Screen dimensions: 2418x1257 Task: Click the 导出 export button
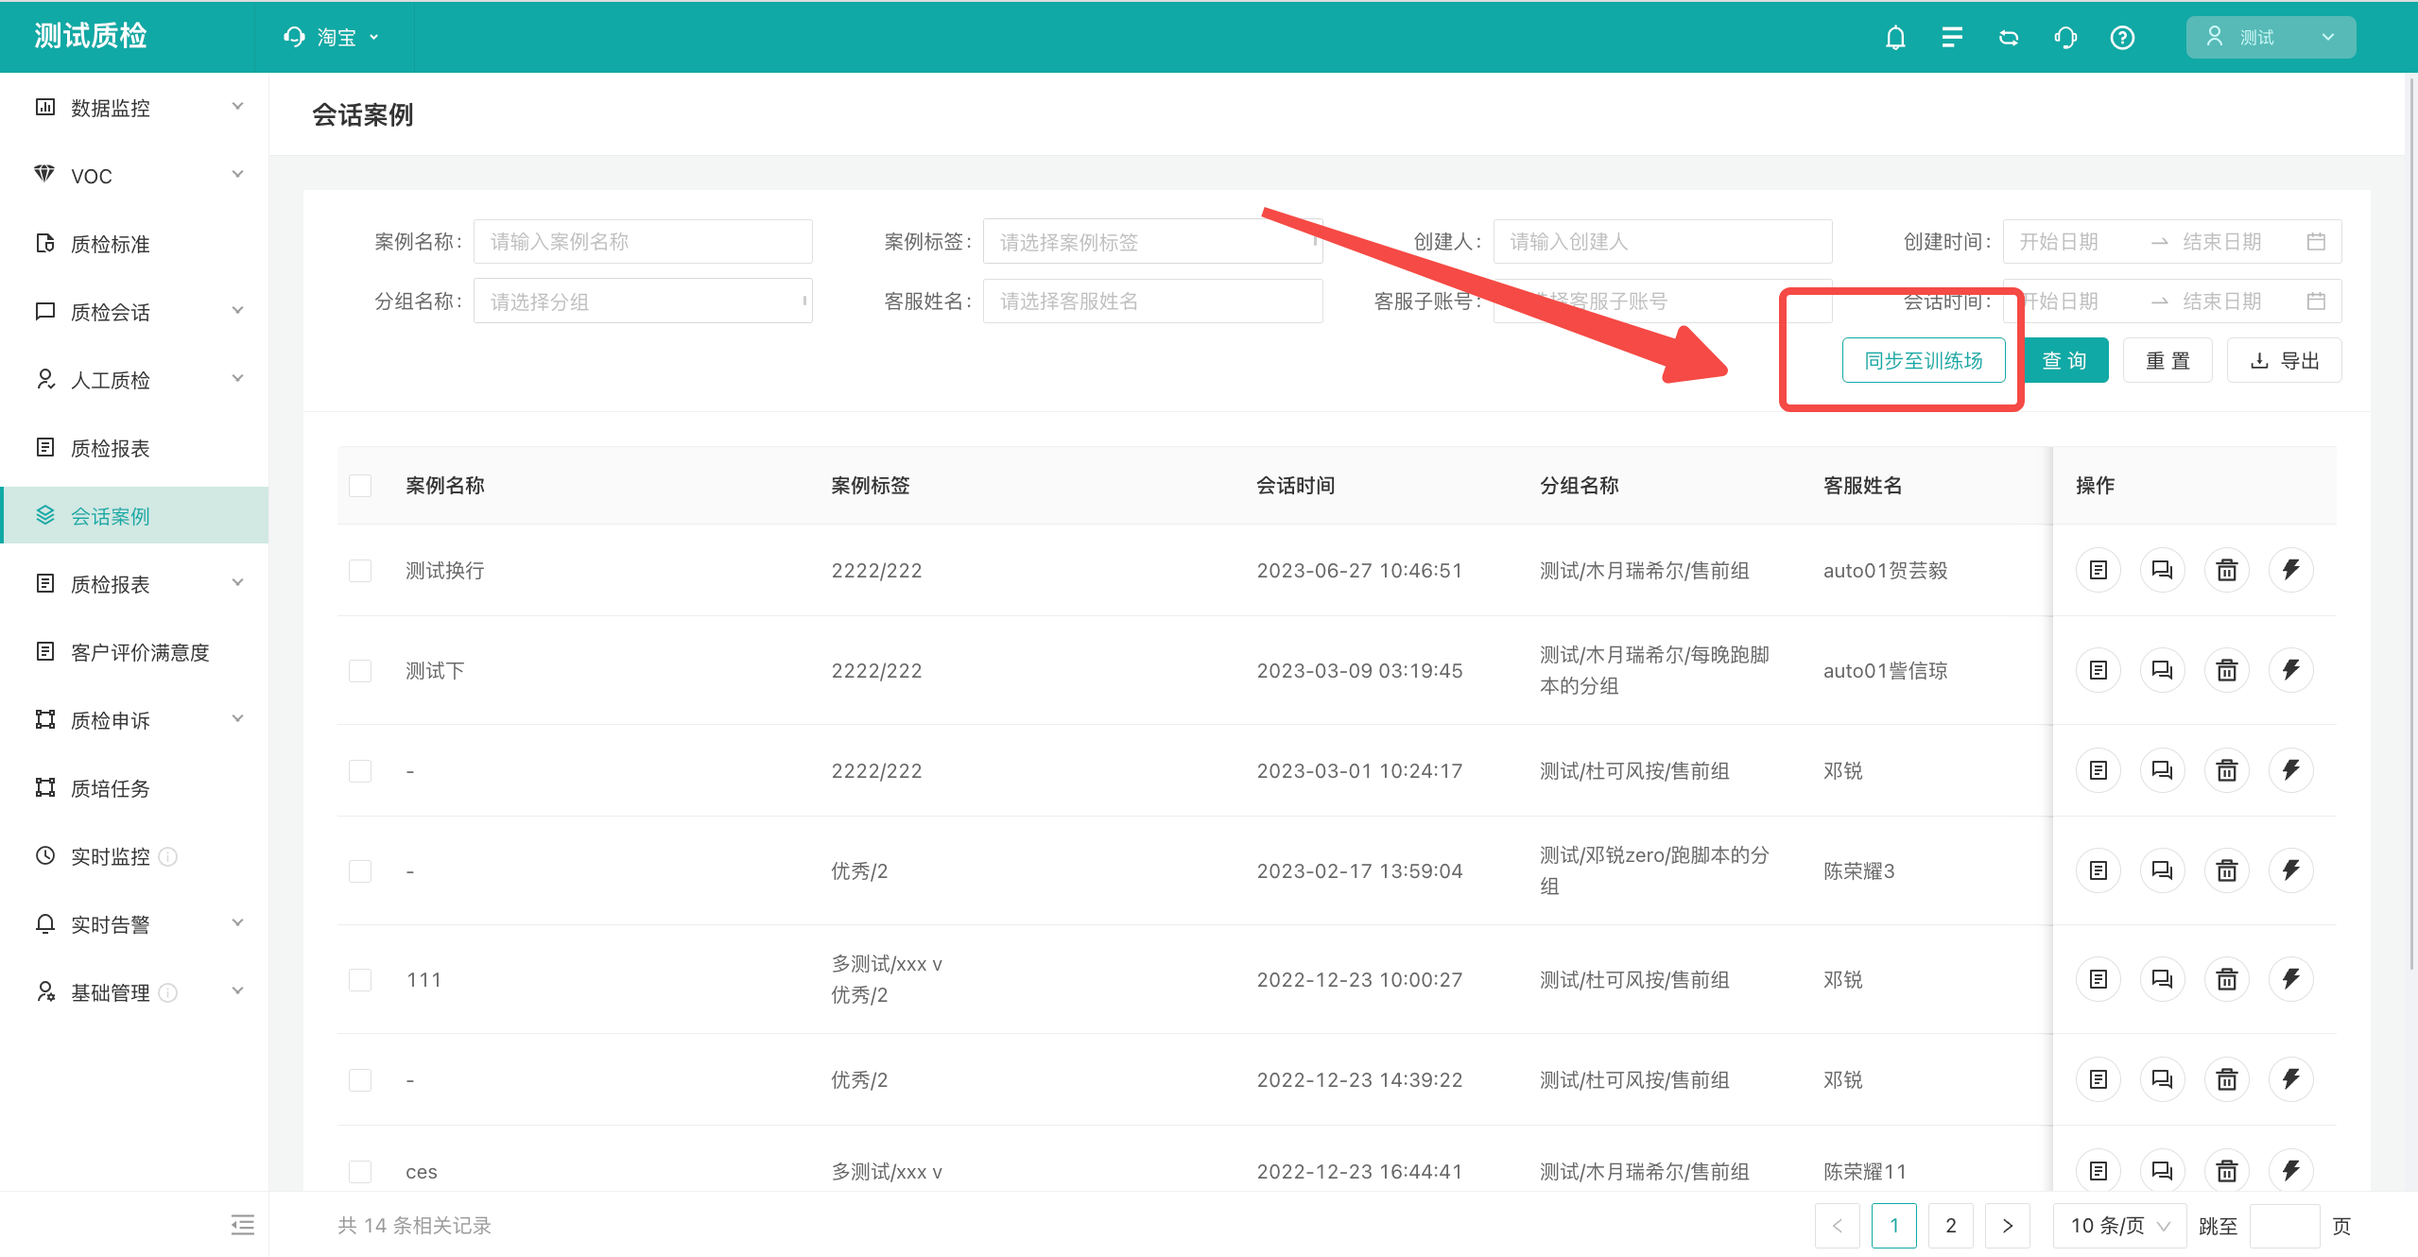[x=2284, y=360]
